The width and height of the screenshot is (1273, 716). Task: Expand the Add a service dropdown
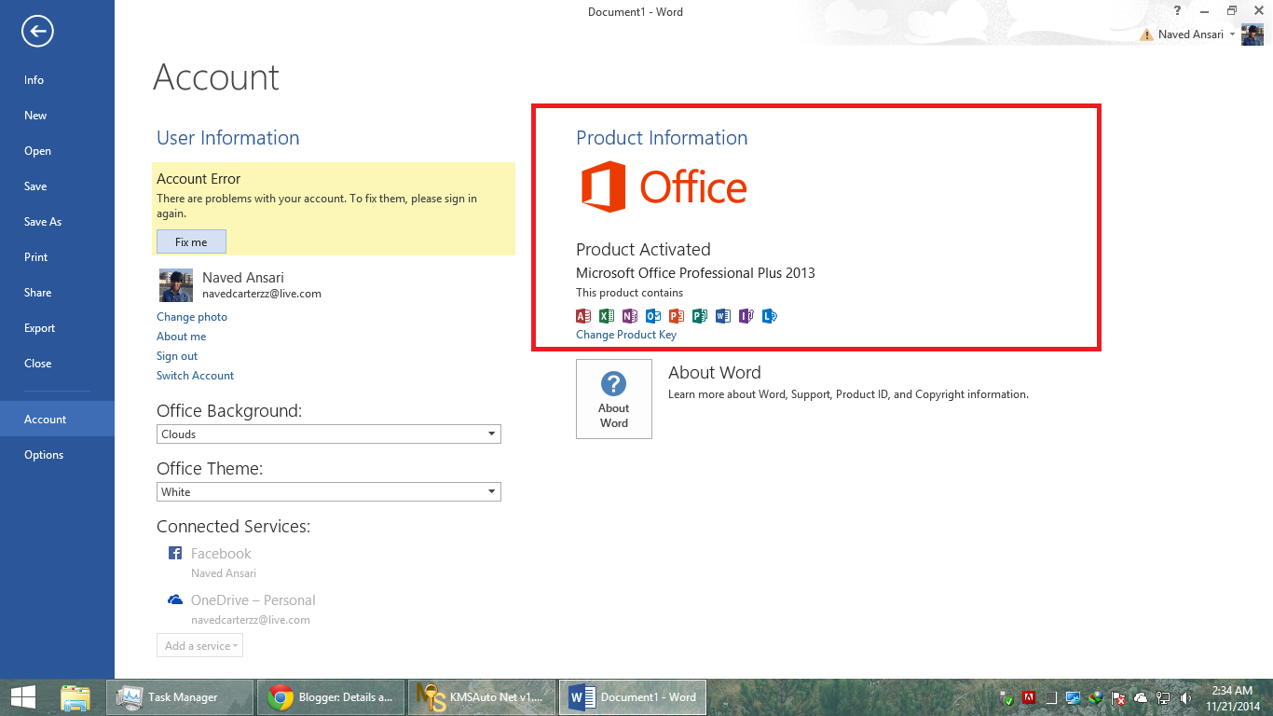click(x=199, y=645)
